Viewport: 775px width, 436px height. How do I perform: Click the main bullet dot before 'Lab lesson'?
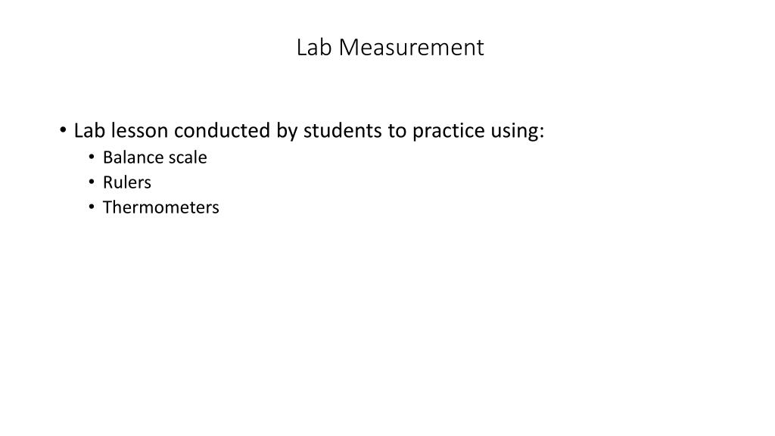(63, 130)
